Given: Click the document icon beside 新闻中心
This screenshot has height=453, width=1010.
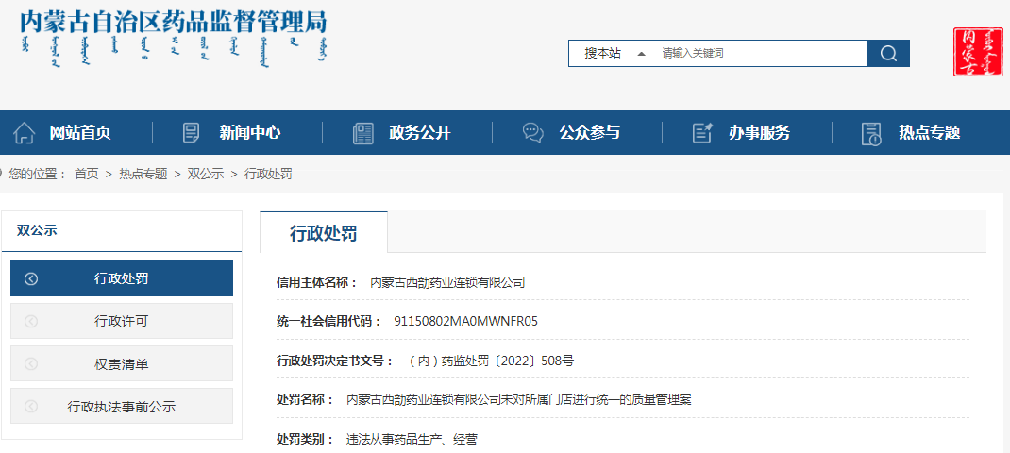Looking at the screenshot, I should click(x=192, y=133).
